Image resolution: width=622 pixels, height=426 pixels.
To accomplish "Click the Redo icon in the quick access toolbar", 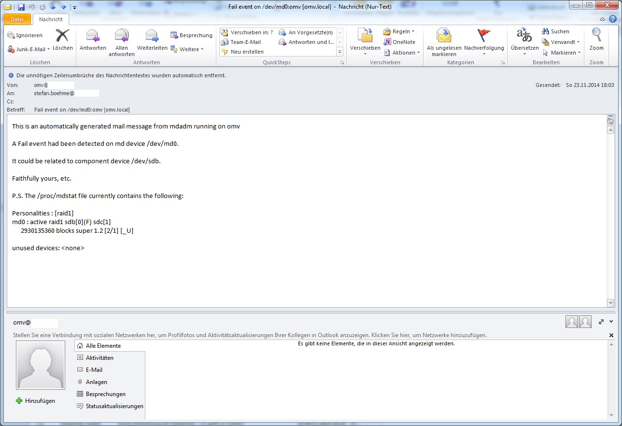I will click(42, 7).
